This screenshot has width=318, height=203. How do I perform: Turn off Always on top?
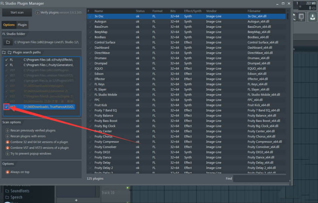[x=8, y=172]
